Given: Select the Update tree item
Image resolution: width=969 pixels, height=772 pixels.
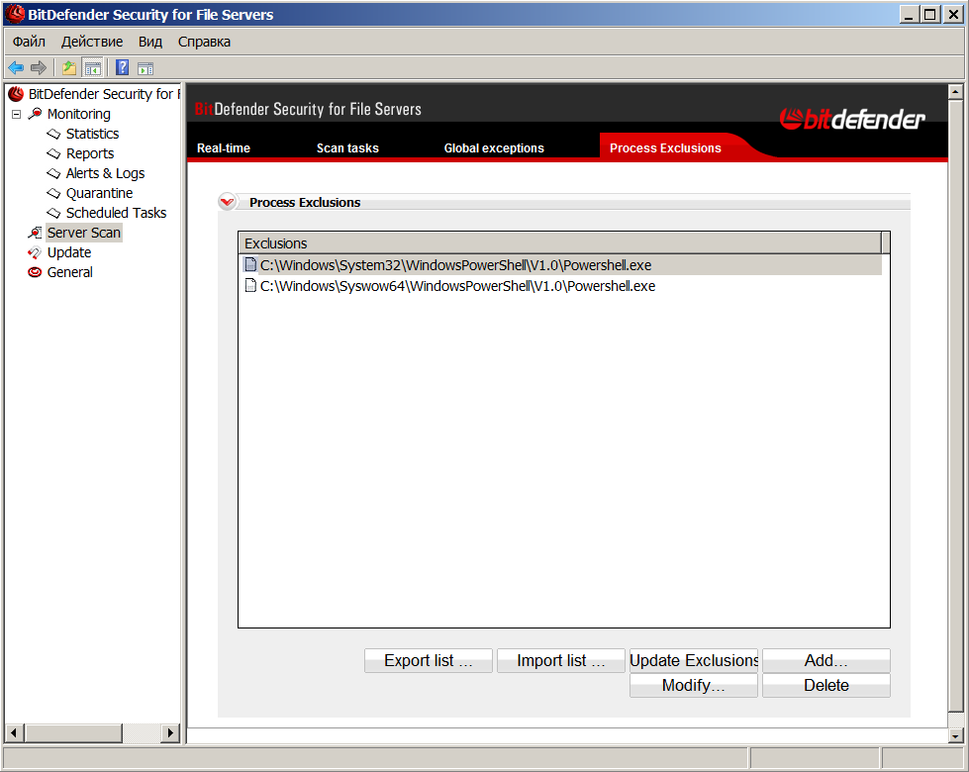Looking at the screenshot, I should tap(69, 252).
